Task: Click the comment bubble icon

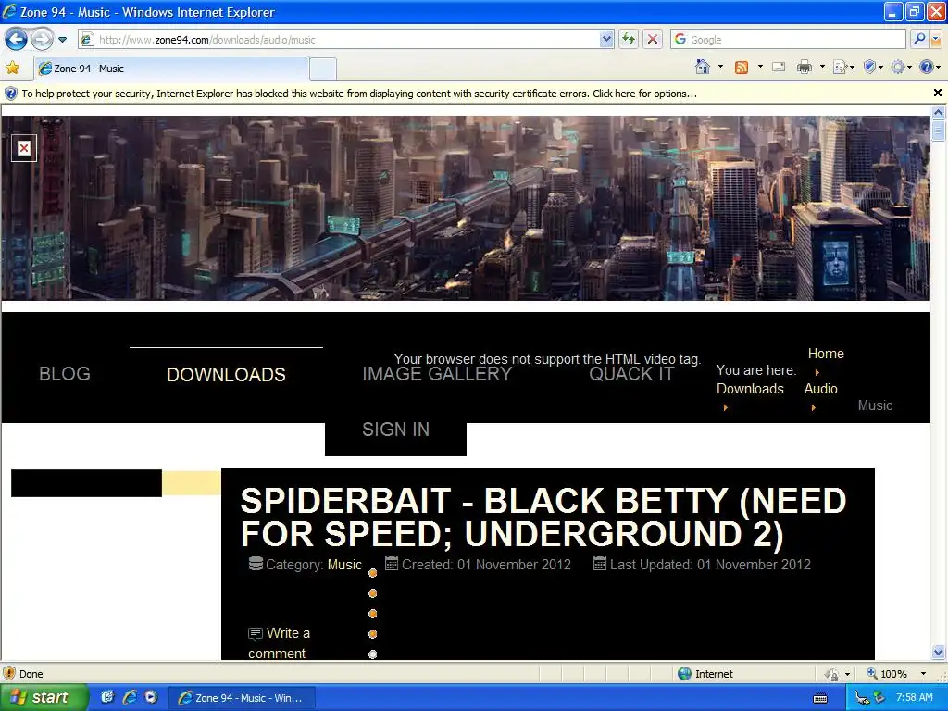Action: tap(256, 633)
